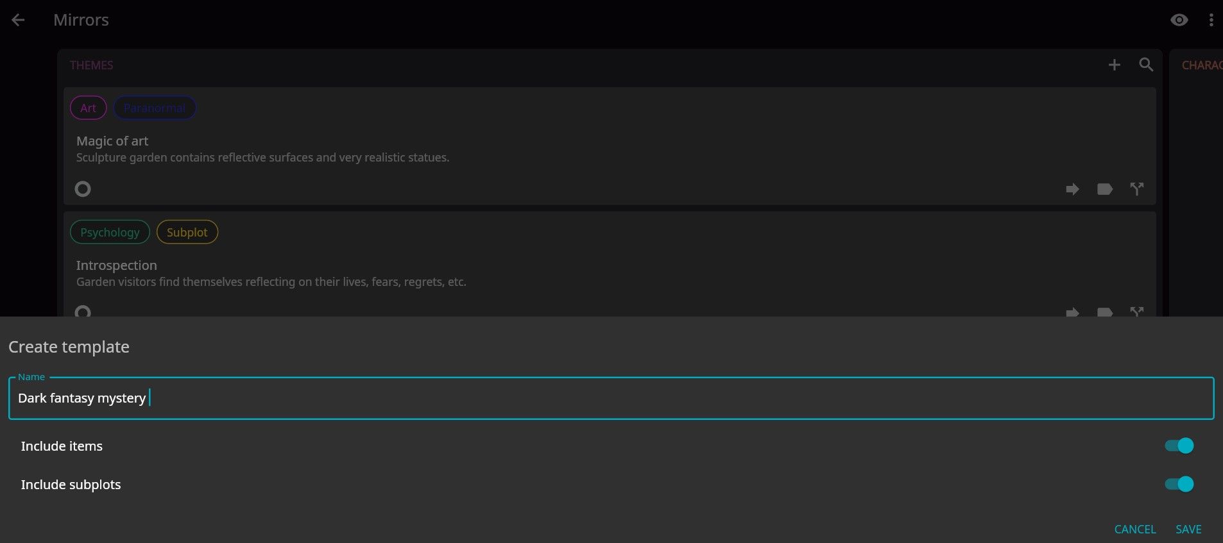Search within the Themes column
1223x543 pixels.
click(x=1146, y=65)
